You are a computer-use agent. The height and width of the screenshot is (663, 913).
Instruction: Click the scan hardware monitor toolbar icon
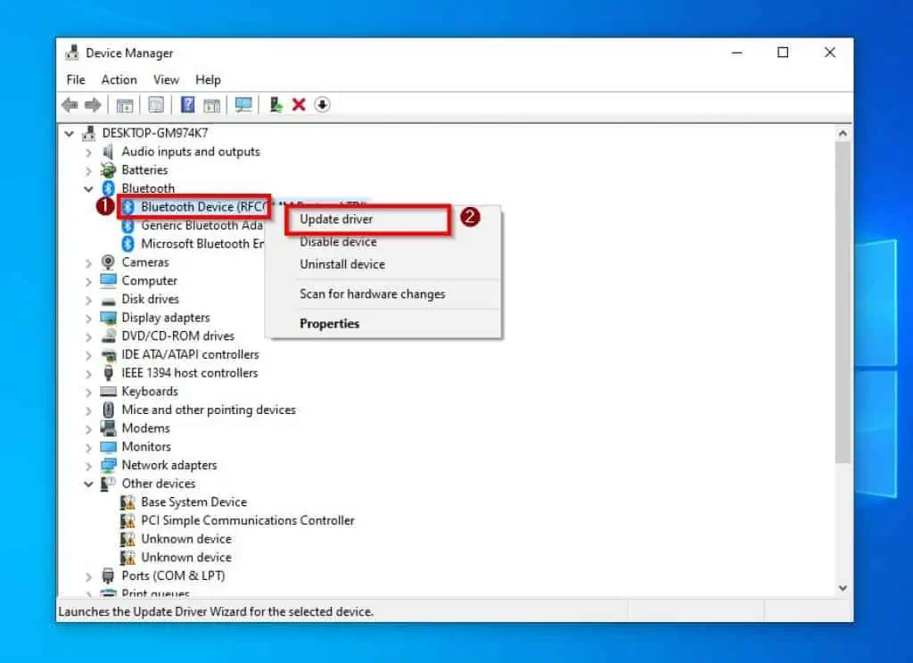point(243,105)
